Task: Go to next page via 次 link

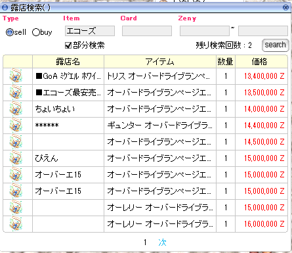Action: click(162, 242)
